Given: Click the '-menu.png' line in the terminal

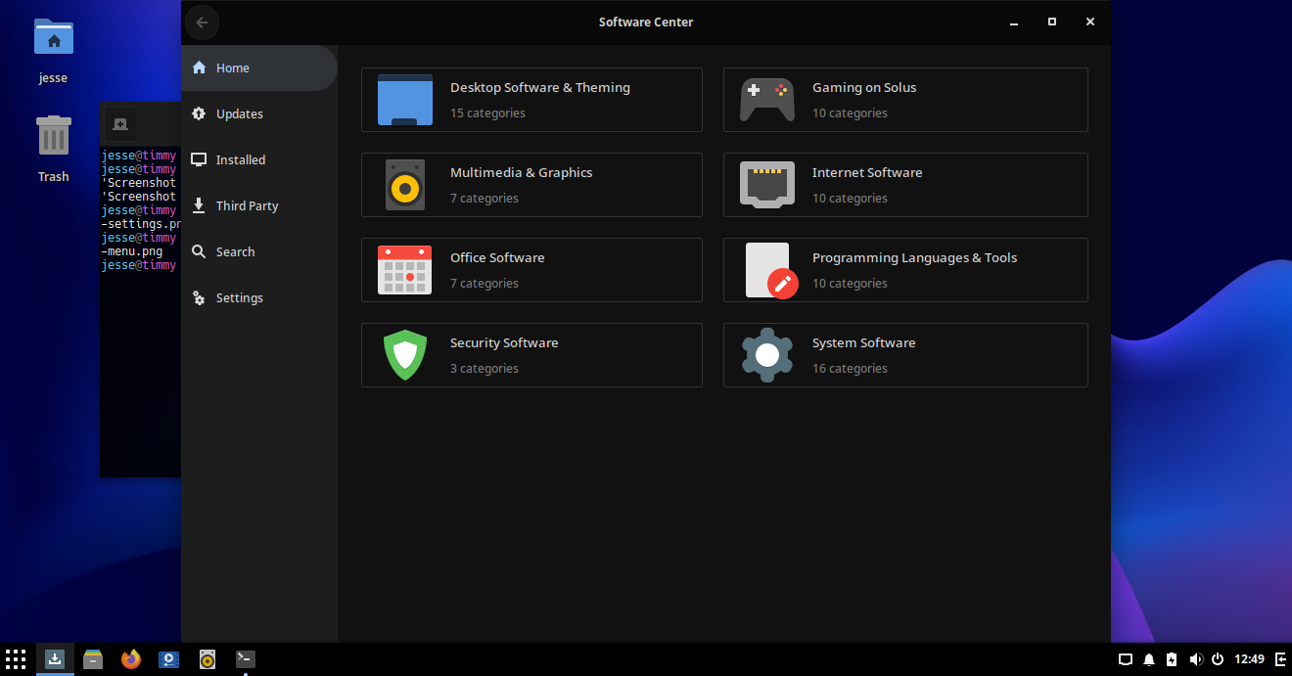Looking at the screenshot, I should click(x=132, y=251).
